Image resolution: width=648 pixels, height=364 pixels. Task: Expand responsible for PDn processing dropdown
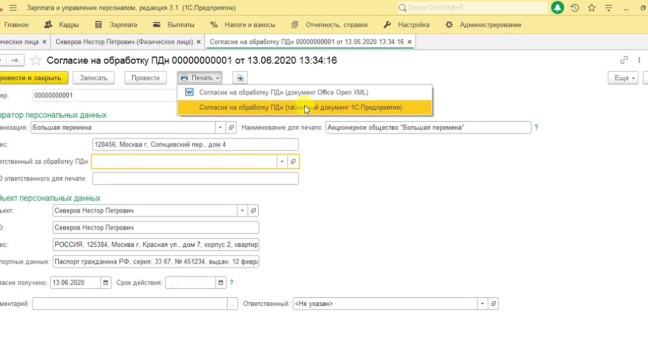click(x=281, y=162)
